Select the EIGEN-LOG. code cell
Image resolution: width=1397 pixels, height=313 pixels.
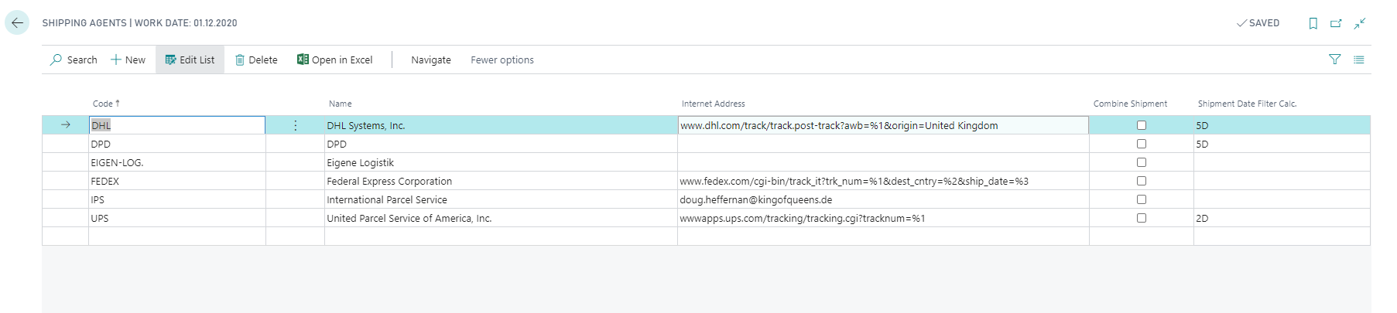click(177, 162)
